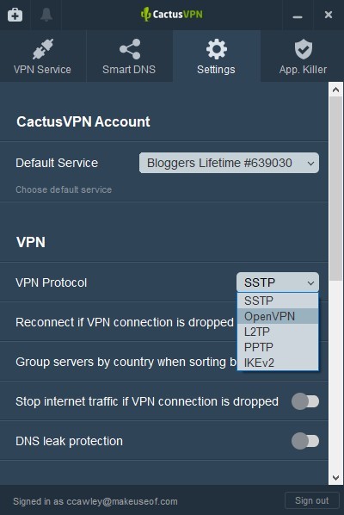Minimize the CactusVPN window

pyautogui.click(x=298, y=16)
